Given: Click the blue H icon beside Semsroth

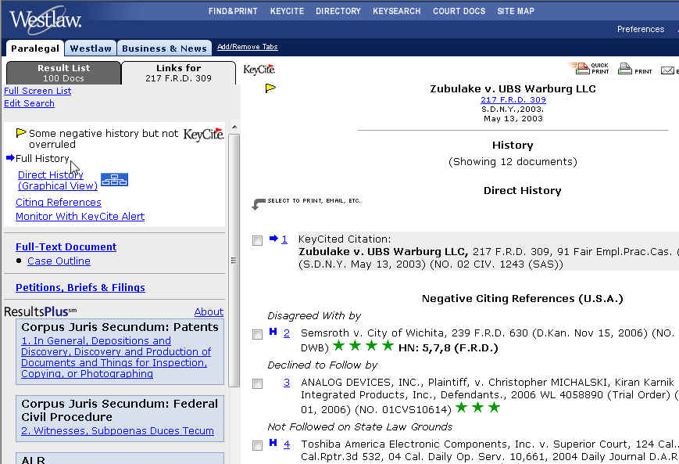Looking at the screenshot, I should click(273, 333).
